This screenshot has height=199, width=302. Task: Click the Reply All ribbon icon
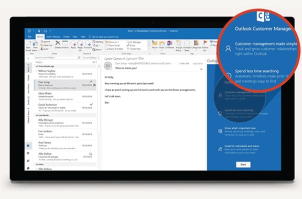[x=80, y=46]
